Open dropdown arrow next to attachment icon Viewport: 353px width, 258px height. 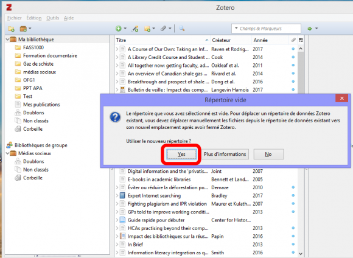coord(170,29)
